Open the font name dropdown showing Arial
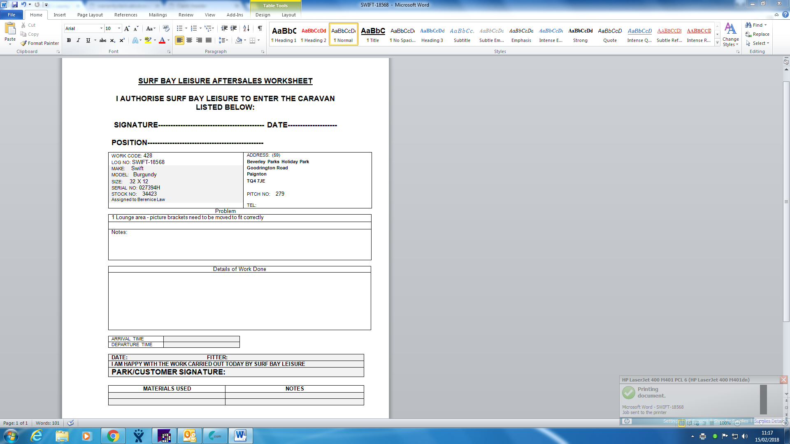 tap(101, 28)
